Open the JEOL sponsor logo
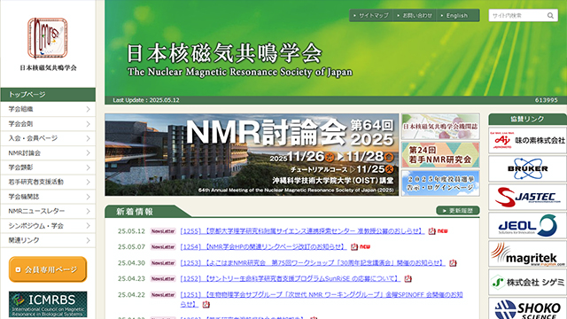Image resolution: width=567 pixels, height=319 pixels. coord(528,225)
